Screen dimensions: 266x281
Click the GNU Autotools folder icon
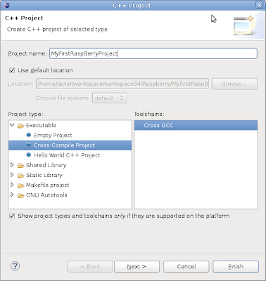[x=21, y=195]
